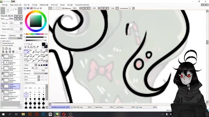Image resolution: width=209 pixels, height=117 pixels.
Task: Select the Oil Marker brush
Action: tap(38, 51)
